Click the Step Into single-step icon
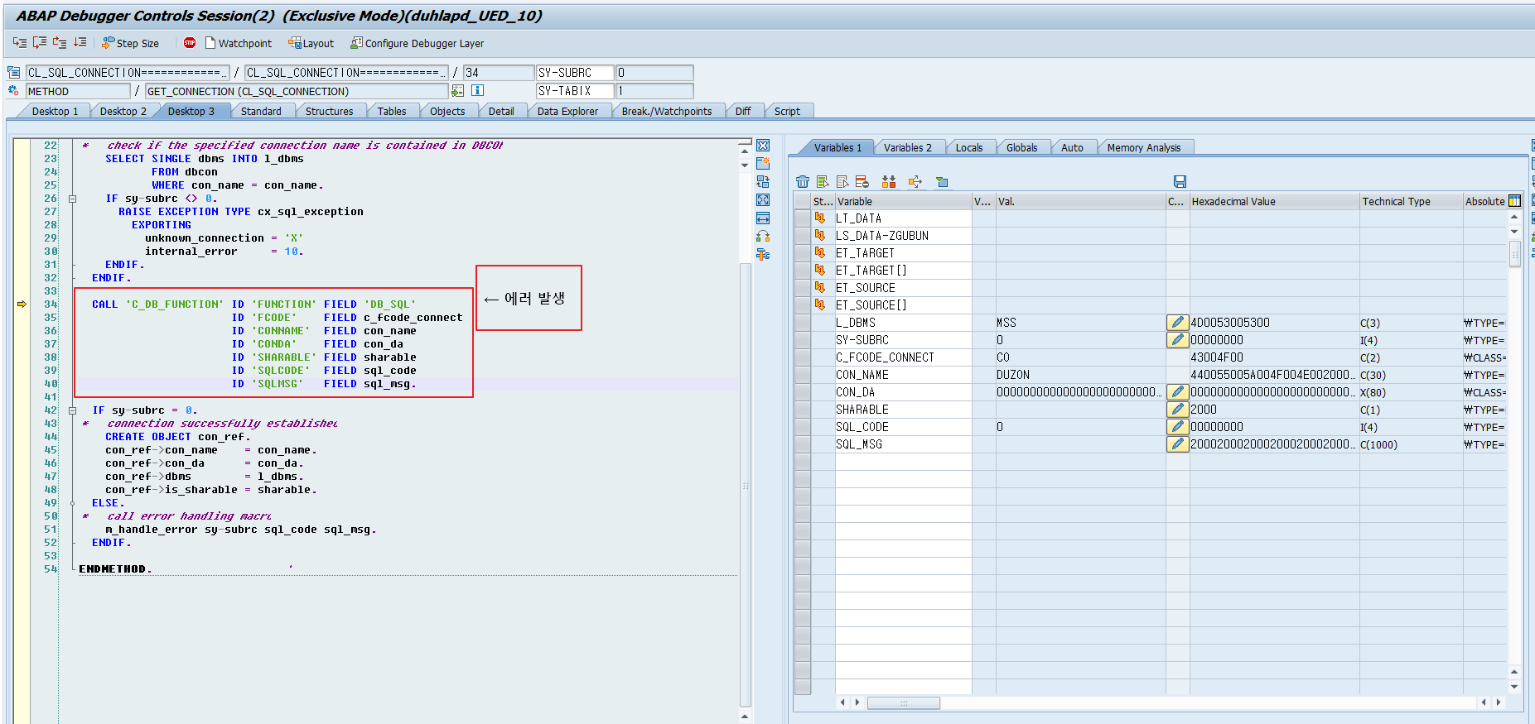Image resolution: width=1535 pixels, height=724 pixels. click(19, 42)
